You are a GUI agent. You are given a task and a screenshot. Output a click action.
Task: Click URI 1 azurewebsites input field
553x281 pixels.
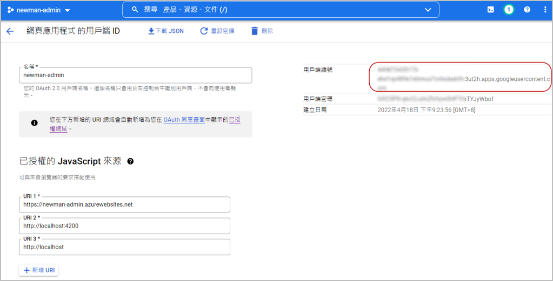(124, 205)
